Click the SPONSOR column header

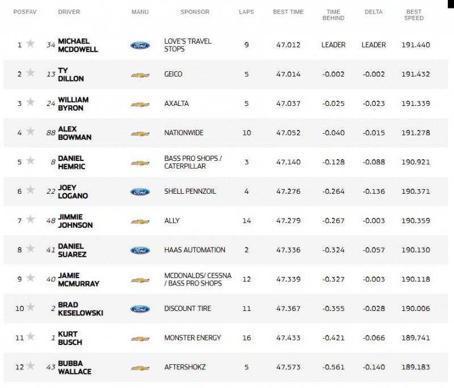(195, 12)
